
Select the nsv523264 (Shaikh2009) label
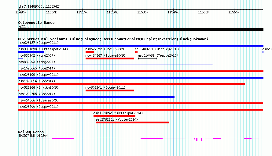point(39,87)
